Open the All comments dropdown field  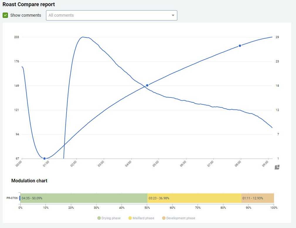108,16
